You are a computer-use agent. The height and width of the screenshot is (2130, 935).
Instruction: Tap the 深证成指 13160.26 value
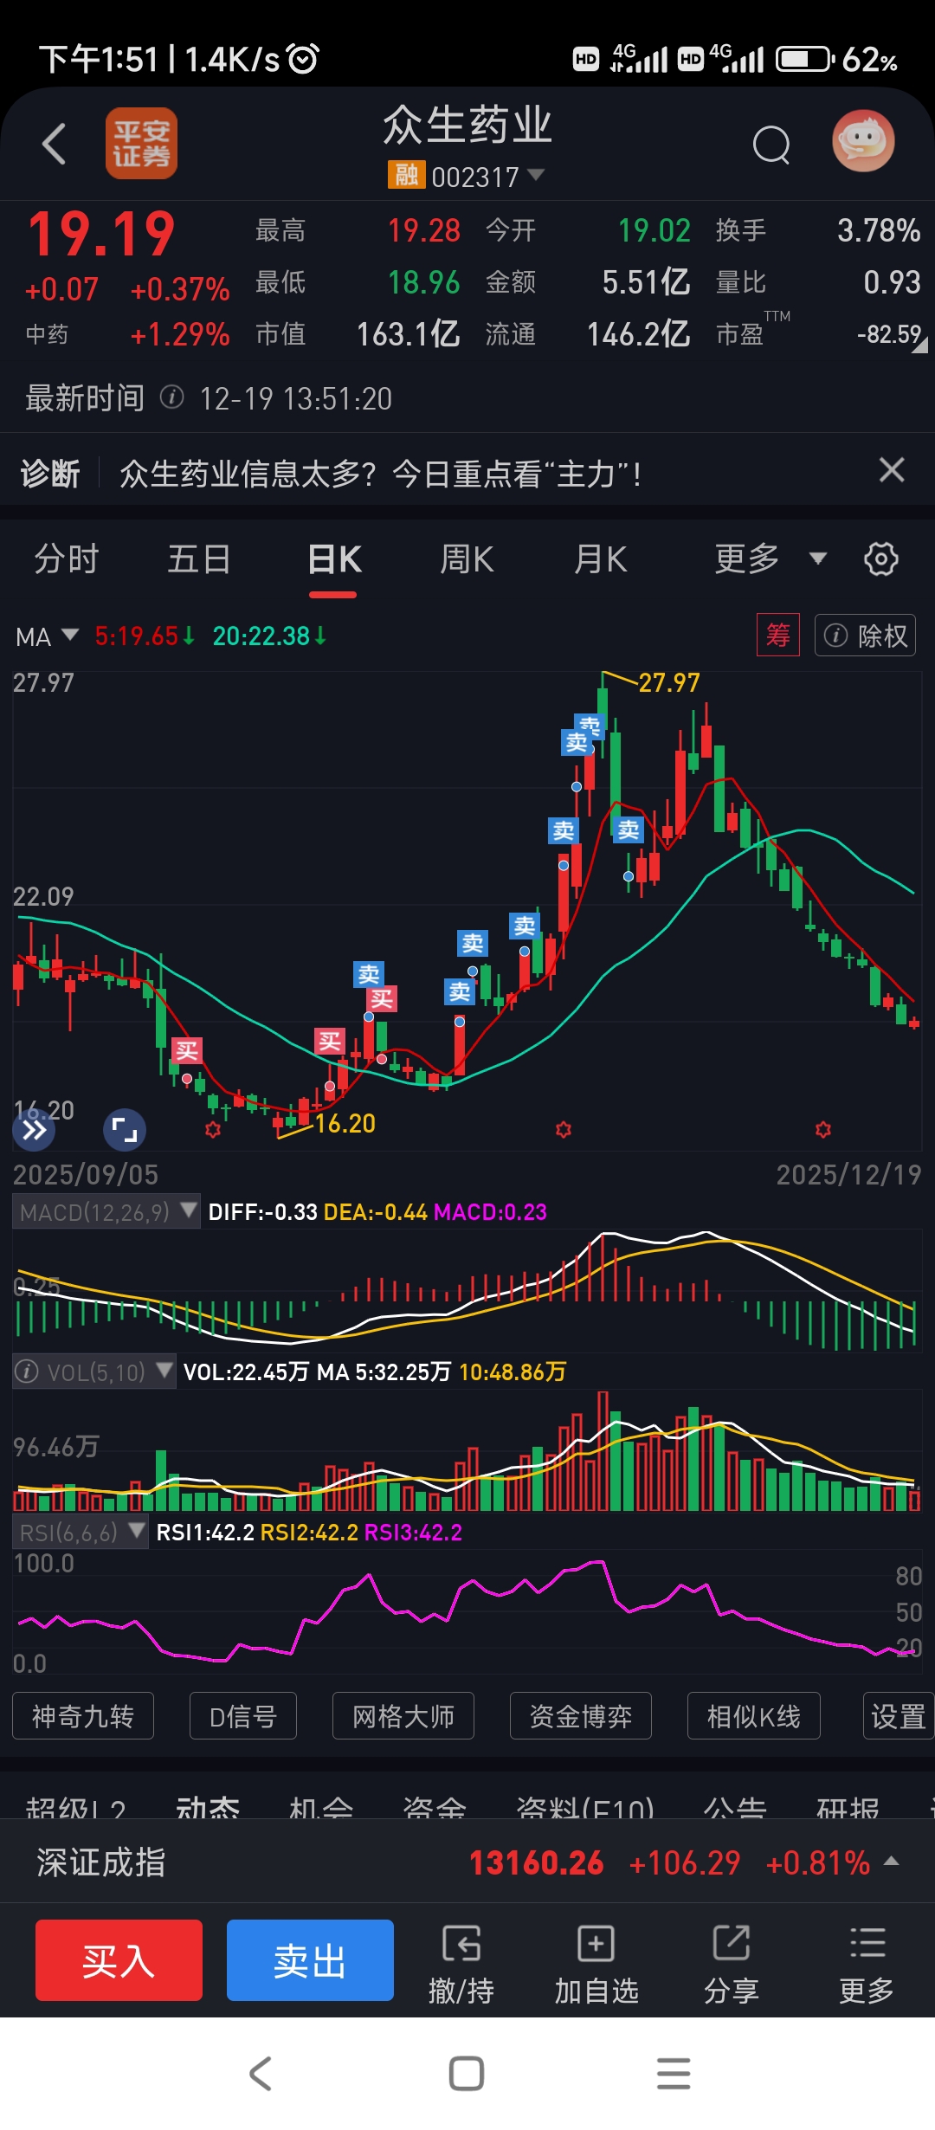536,1862
